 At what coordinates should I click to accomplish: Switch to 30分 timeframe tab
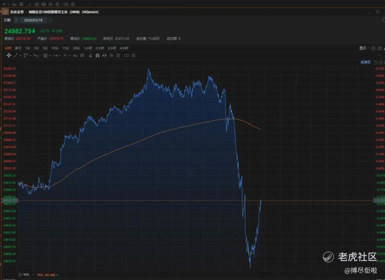76,48
